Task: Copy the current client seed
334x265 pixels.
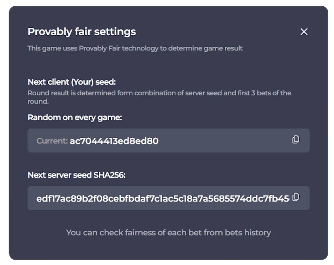Action: point(296,140)
